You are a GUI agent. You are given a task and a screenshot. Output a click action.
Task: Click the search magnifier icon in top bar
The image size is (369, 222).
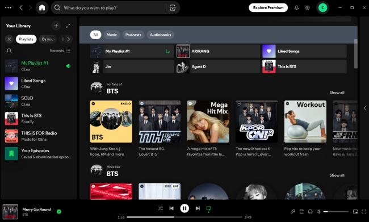(57, 8)
